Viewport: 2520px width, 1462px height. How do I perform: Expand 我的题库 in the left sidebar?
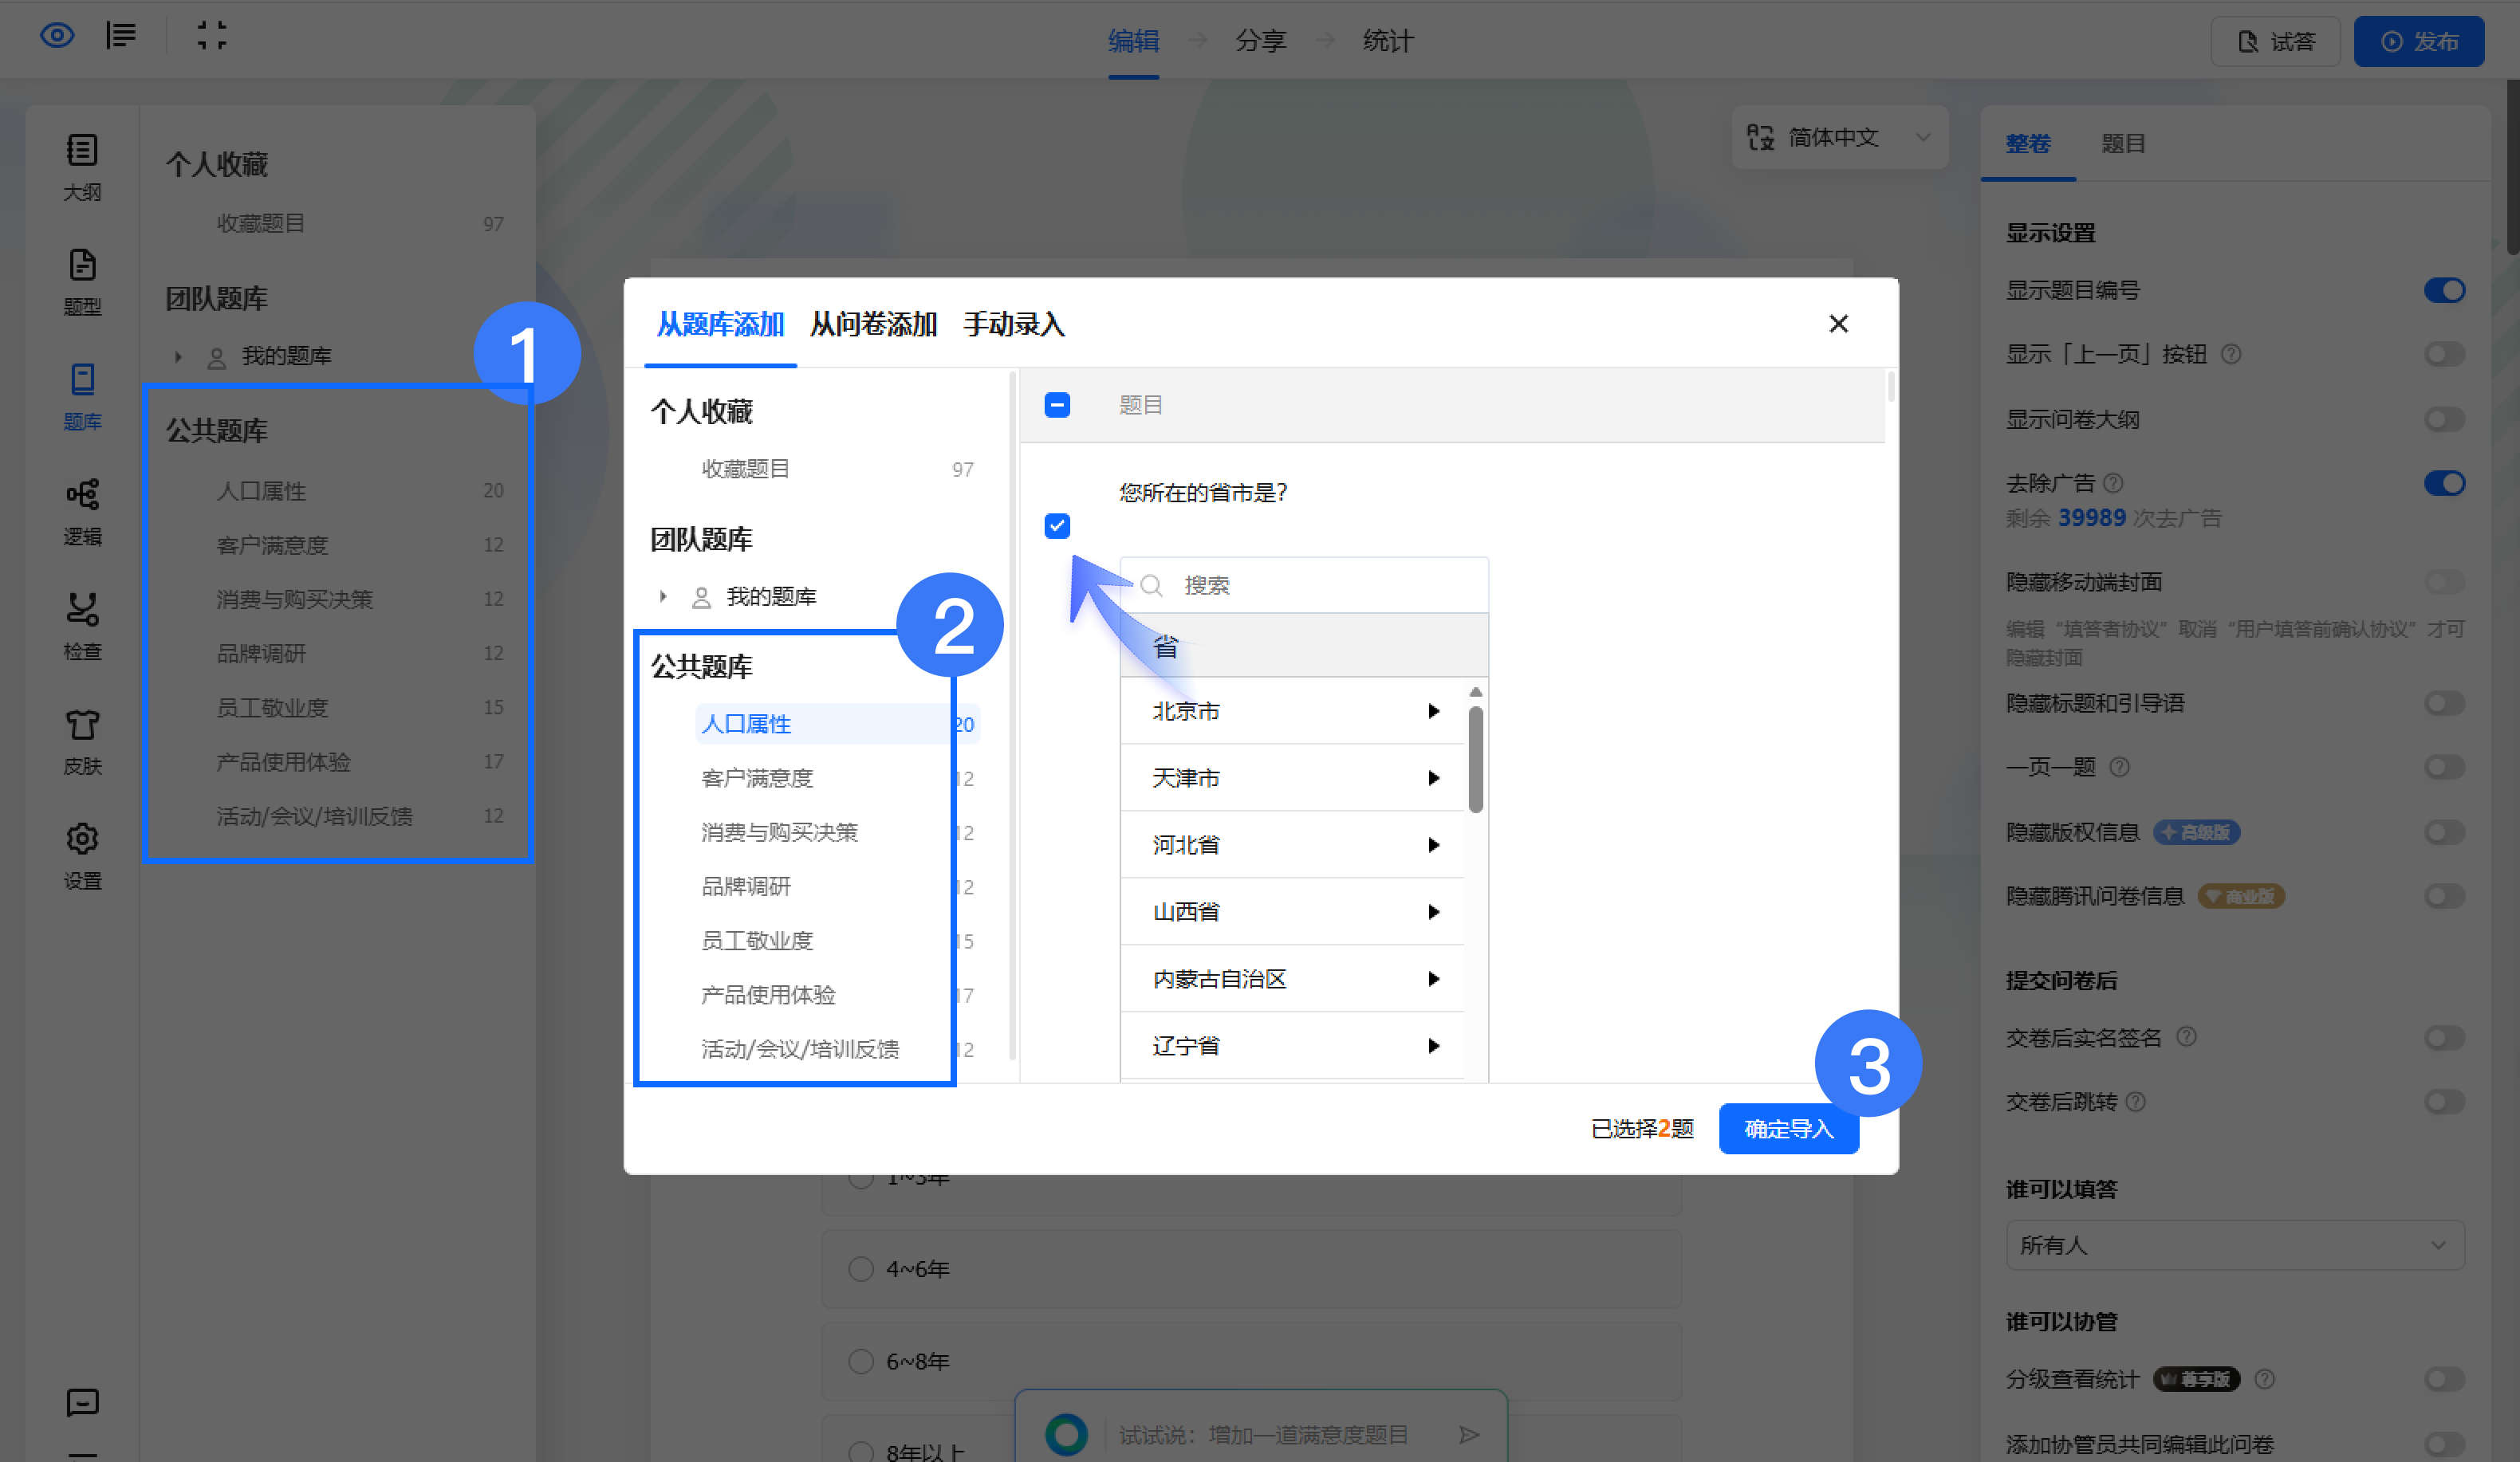(178, 357)
